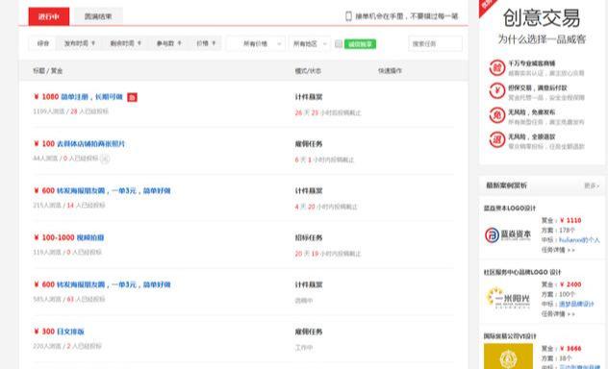The width and height of the screenshot is (608, 369).
Task: Click the mobile phone icon in the header
Action: pos(348,16)
